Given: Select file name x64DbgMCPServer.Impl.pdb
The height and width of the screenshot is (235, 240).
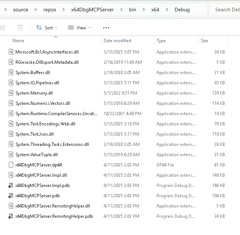Looking at the screenshot, I should 42,186.
